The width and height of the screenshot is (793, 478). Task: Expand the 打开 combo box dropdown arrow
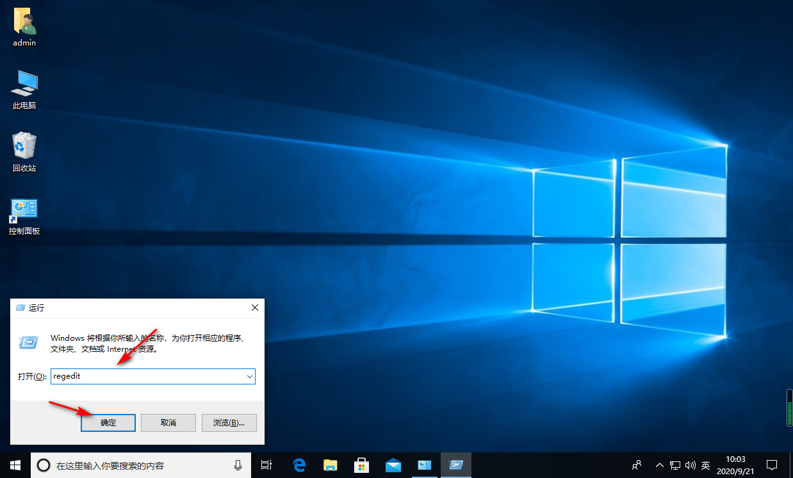click(249, 377)
